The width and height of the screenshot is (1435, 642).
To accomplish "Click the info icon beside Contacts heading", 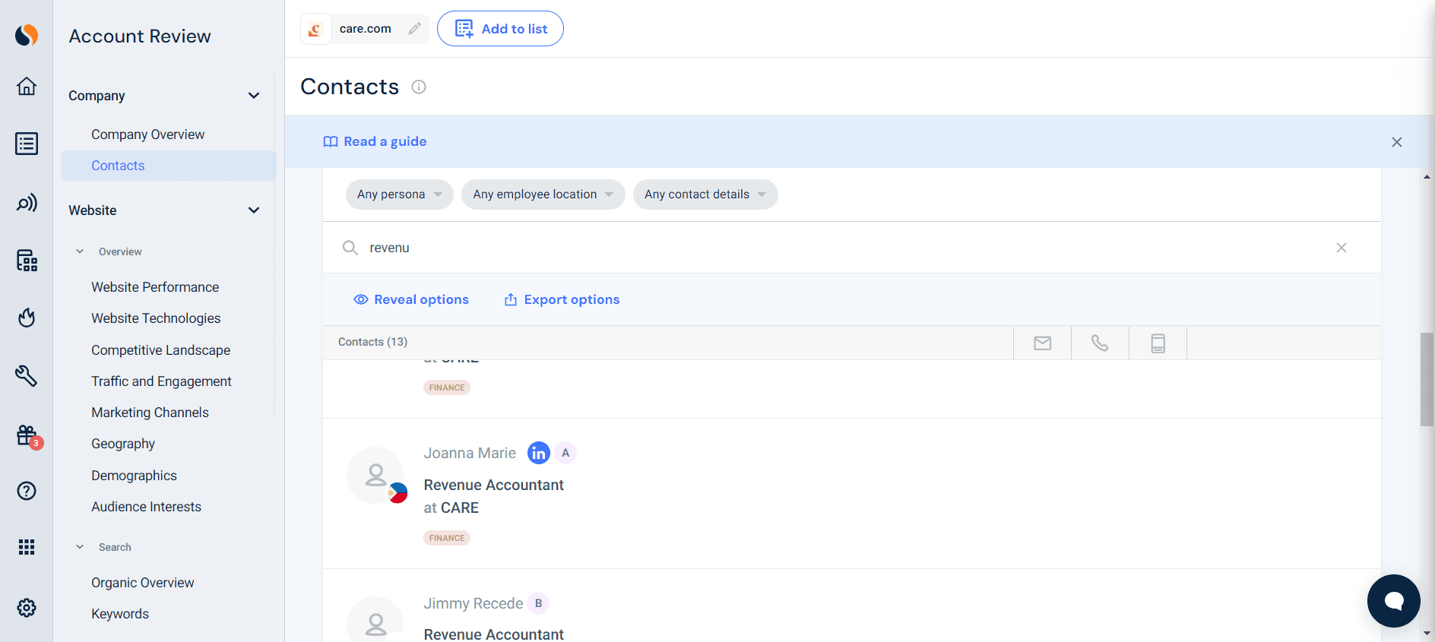I will [419, 87].
